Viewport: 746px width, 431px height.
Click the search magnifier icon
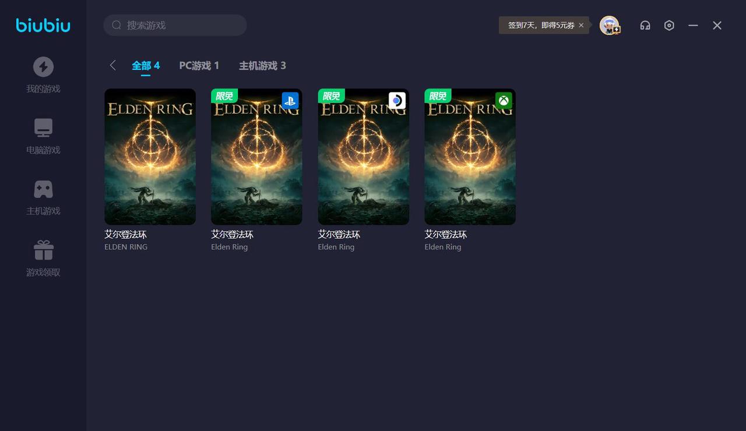pyautogui.click(x=117, y=25)
